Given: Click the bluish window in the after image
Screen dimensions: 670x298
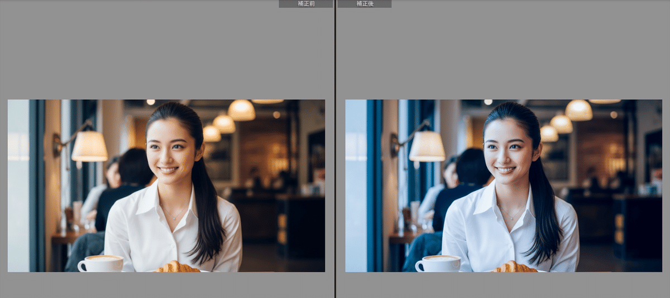Looking at the screenshot, I should [356, 184].
